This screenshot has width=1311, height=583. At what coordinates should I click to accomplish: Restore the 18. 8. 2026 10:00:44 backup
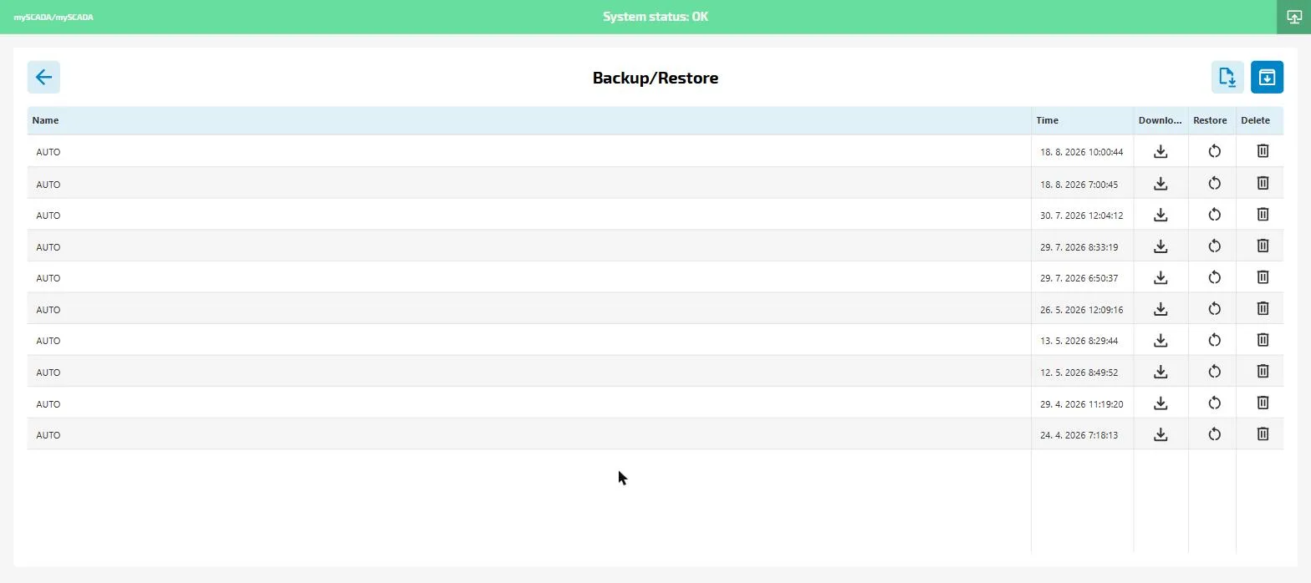coord(1214,151)
